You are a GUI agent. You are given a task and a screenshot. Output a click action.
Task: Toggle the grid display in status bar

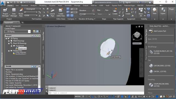tap(83, 97)
